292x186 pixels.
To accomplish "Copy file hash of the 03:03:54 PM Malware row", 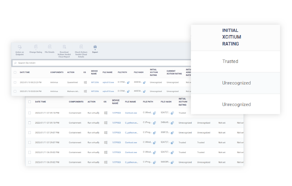I will pos(144,91).
